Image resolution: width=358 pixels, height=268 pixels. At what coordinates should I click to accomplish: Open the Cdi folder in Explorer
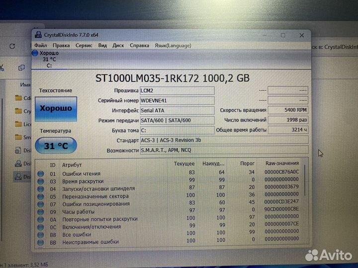click(23, 98)
